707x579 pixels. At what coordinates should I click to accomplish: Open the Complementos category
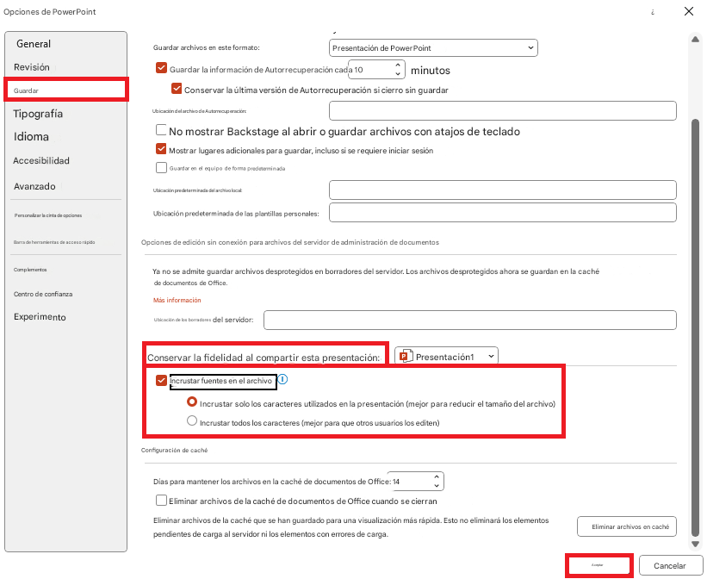pos(30,270)
